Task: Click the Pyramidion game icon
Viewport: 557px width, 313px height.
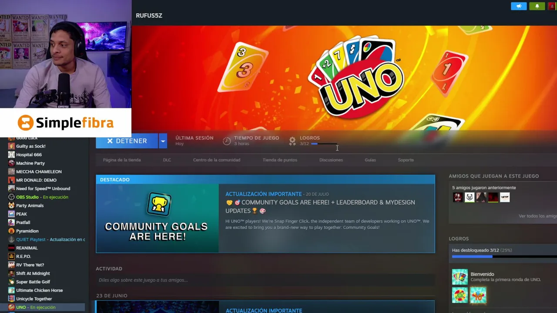Action: click(x=11, y=231)
